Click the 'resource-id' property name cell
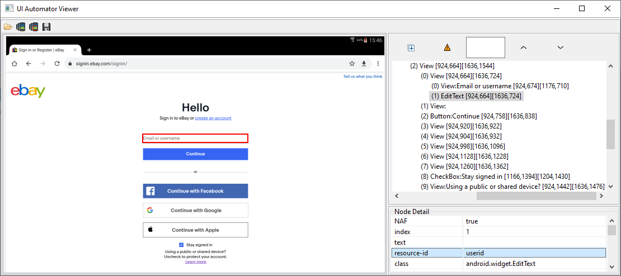The image size is (621, 276). (427, 253)
